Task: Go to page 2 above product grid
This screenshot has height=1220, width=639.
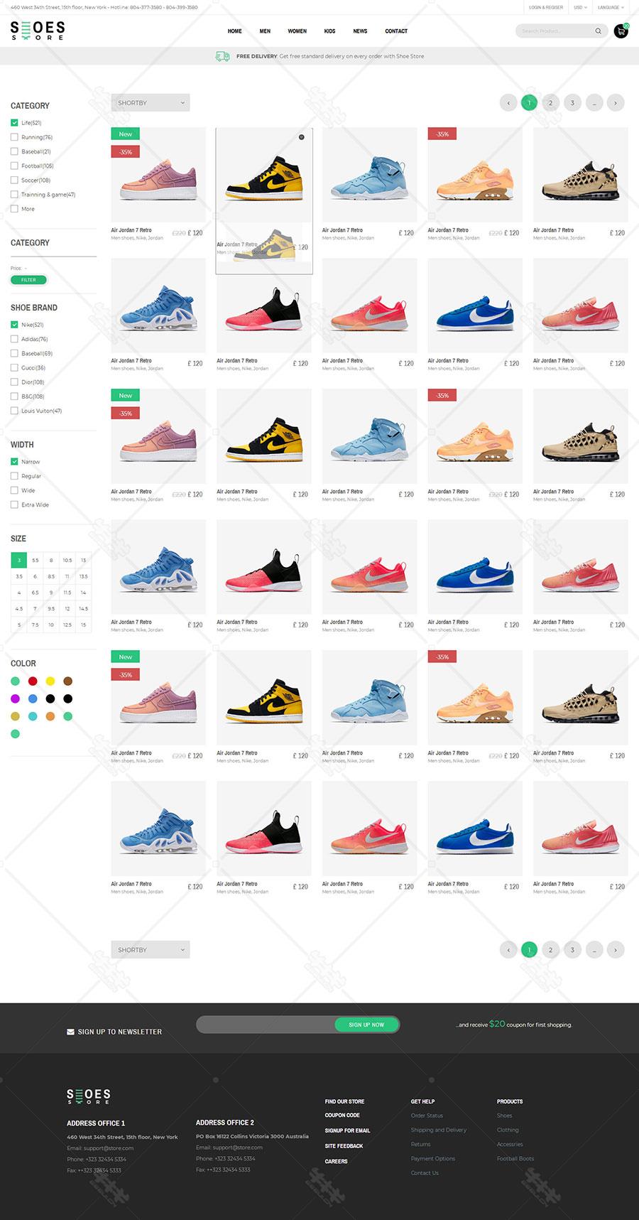Action: click(550, 103)
